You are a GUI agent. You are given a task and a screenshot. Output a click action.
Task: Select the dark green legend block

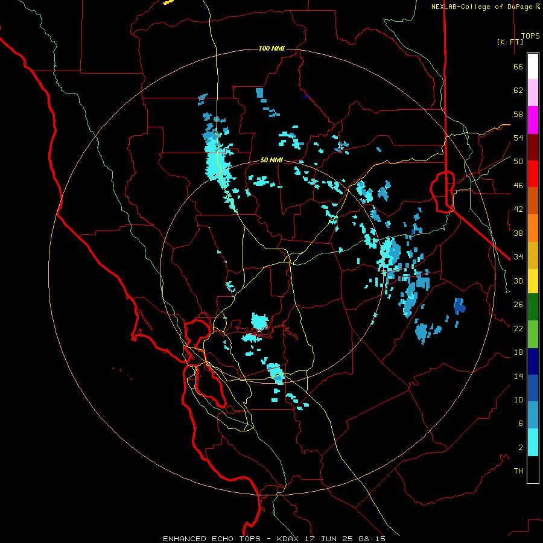[533, 307]
